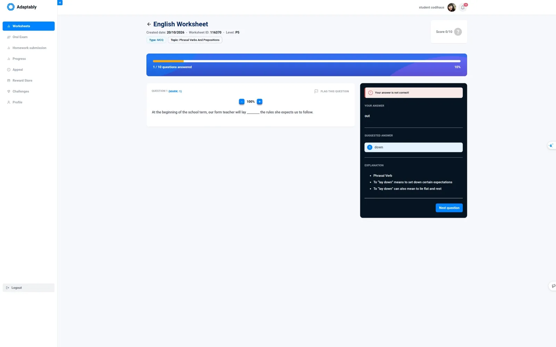Image resolution: width=556 pixels, height=347 pixels.
Task: Open the student avatar picture
Action: click(x=452, y=7)
